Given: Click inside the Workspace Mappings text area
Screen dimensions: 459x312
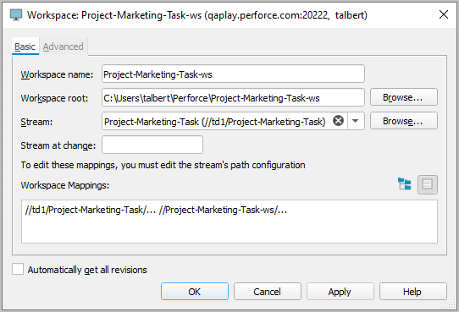Looking at the screenshot, I should (229, 222).
